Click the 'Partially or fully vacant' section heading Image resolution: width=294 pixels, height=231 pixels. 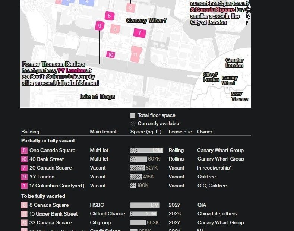pyautogui.click(x=48, y=140)
